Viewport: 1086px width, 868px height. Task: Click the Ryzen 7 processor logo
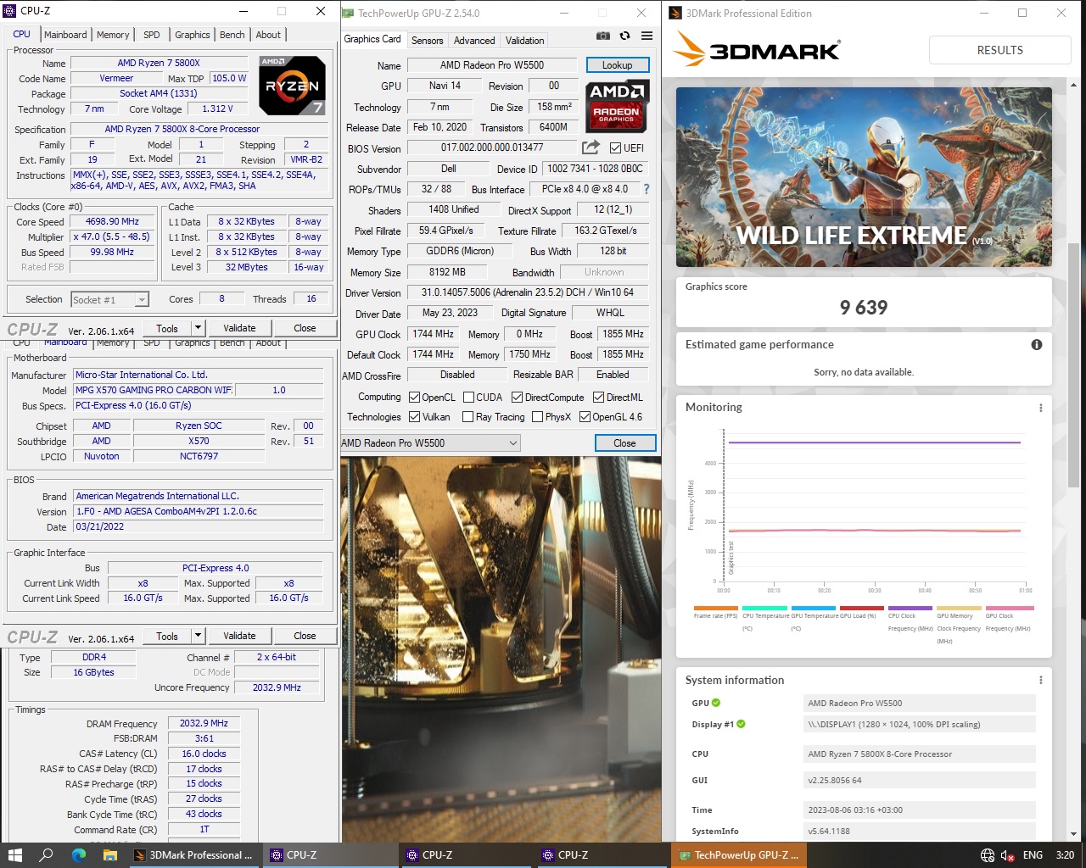[x=292, y=86]
